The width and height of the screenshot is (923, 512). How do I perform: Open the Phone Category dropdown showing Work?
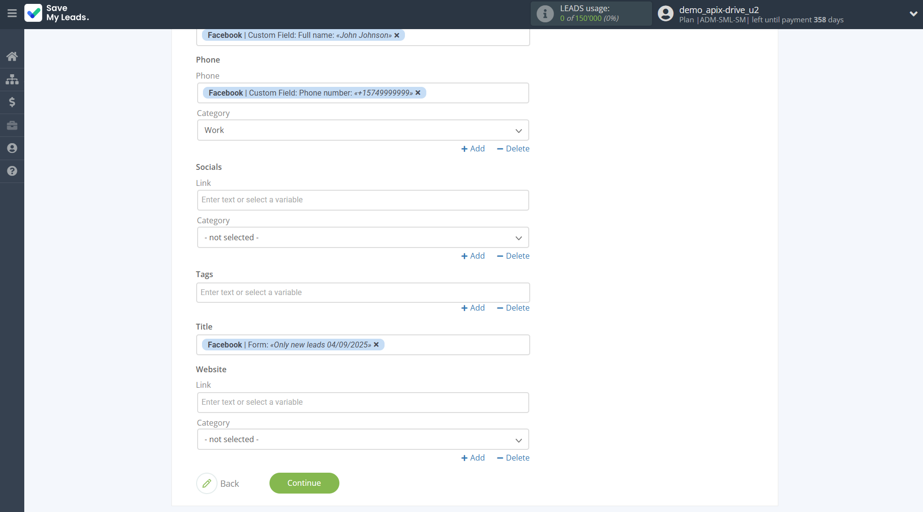pos(363,130)
